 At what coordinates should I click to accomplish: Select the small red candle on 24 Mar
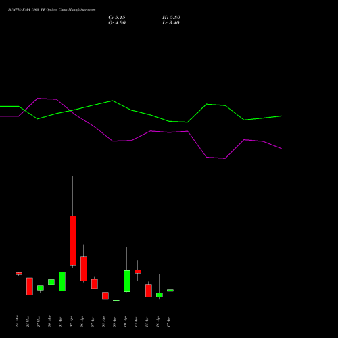tap(19, 274)
